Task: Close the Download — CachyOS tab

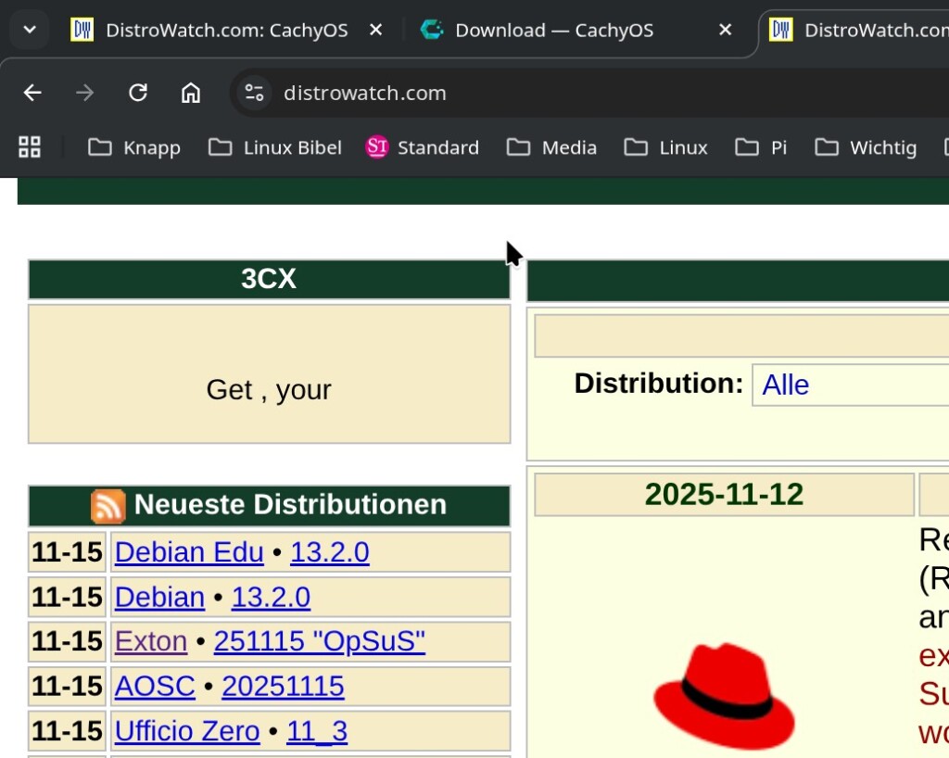Action: point(726,30)
